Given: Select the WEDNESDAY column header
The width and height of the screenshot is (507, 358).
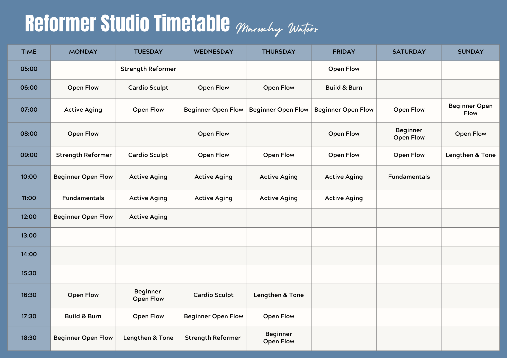Looking at the screenshot, I should [213, 52].
